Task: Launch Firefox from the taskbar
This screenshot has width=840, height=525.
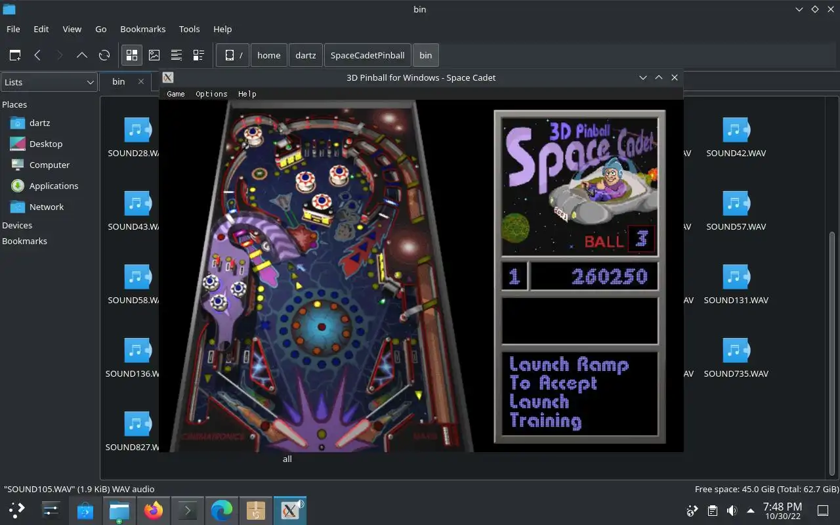Action: tap(154, 509)
